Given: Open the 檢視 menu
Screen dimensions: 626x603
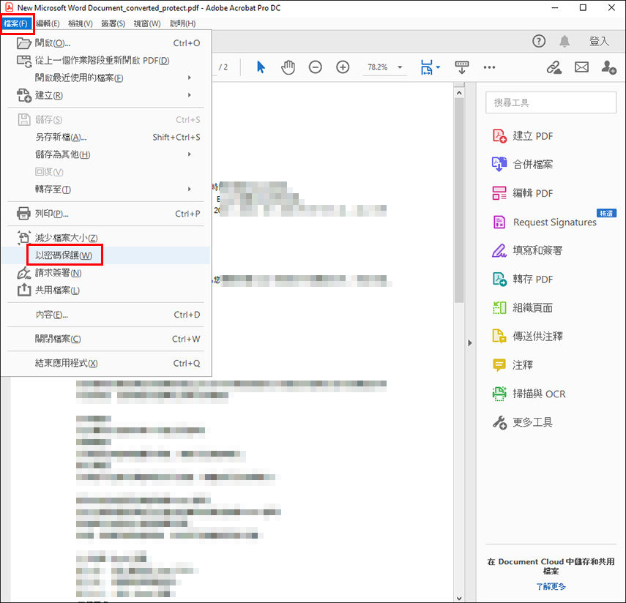Looking at the screenshot, I should (x=81, y=23).
